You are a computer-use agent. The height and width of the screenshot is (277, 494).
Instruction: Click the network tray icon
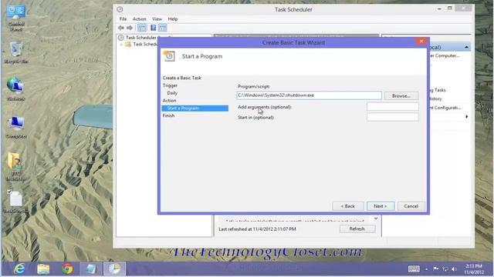pyautogui.click(x=445, y=269)
